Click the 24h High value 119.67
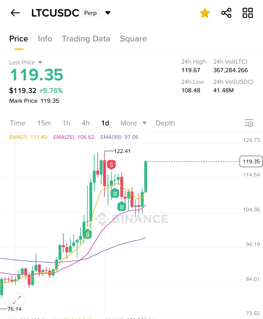The width and height of the screenshot is (263, 319). tap(191, 70)
